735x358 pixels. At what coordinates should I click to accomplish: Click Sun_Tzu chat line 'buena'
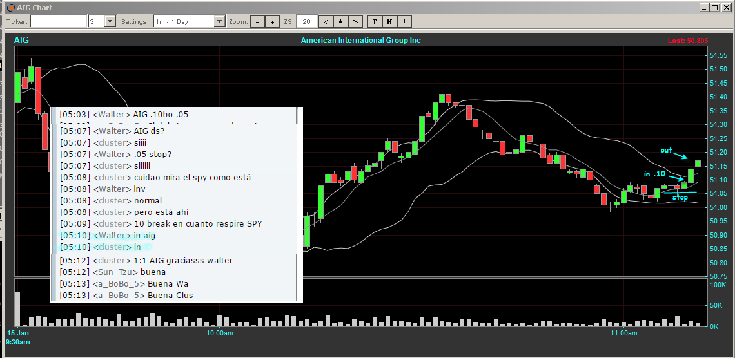112,272
